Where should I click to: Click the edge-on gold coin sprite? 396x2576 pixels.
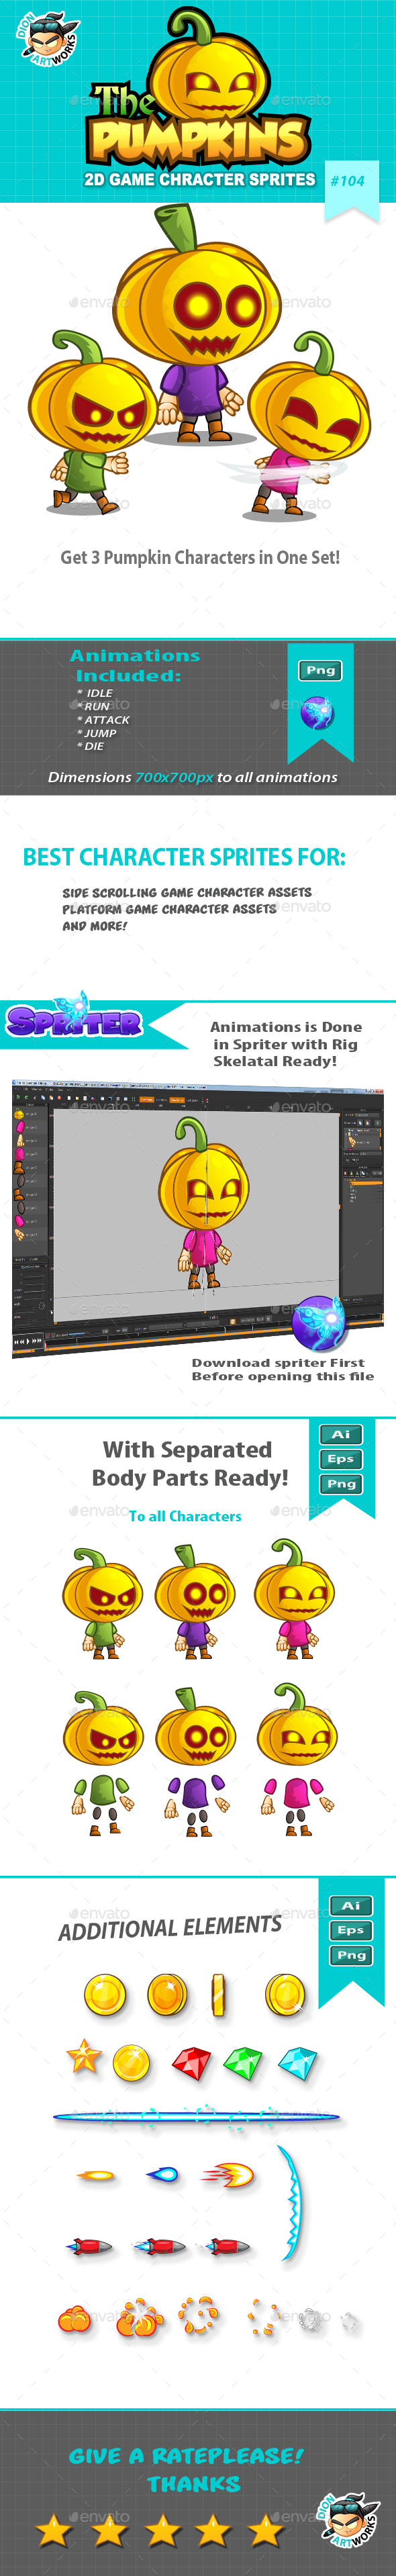(x=217, y=1995)
